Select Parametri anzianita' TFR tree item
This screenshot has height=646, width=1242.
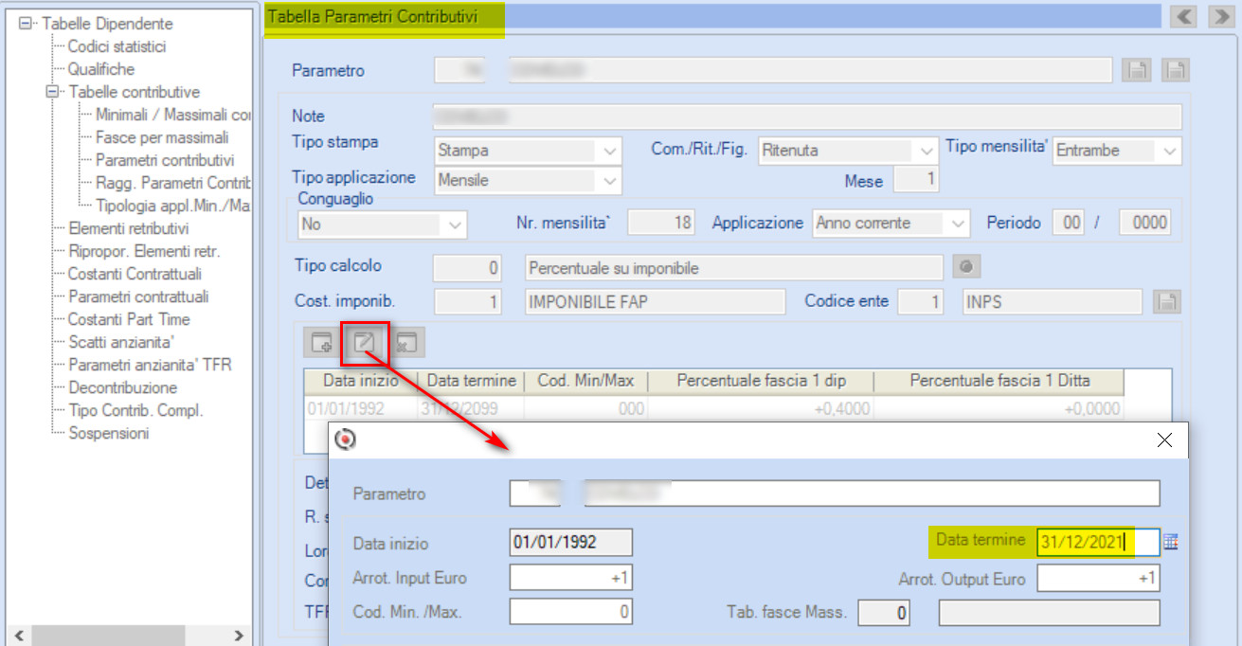[150, 365]
